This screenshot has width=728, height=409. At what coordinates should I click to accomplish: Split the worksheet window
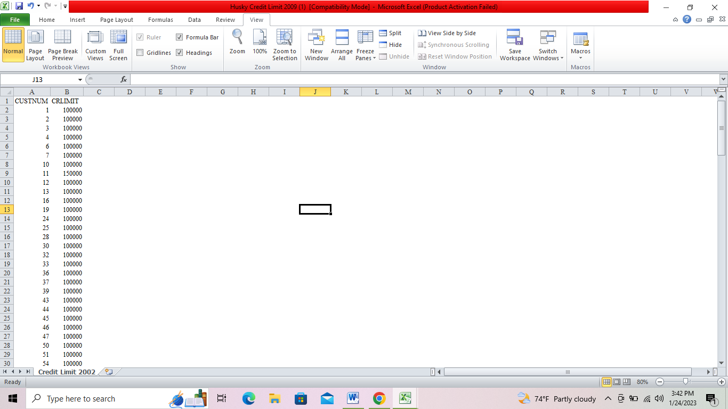tap(390, 33)
